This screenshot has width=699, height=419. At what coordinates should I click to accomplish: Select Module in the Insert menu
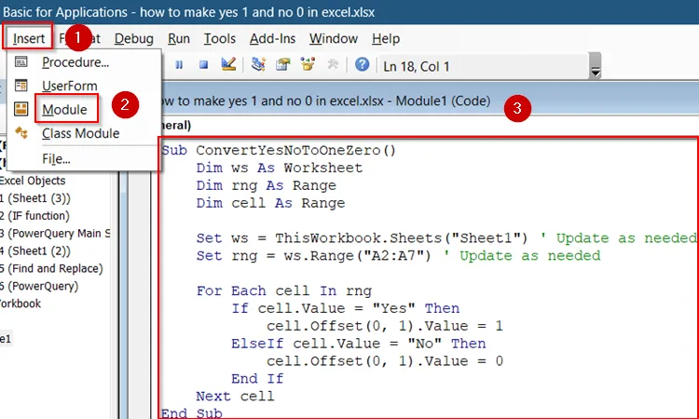(x=64, y=110)
